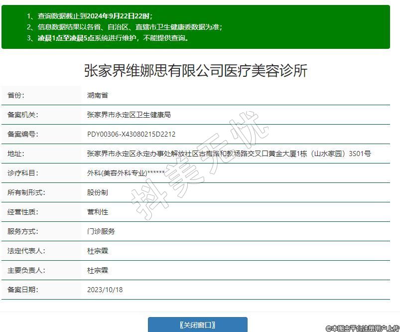Click the 备案编号 field label

tap(22, 134)
